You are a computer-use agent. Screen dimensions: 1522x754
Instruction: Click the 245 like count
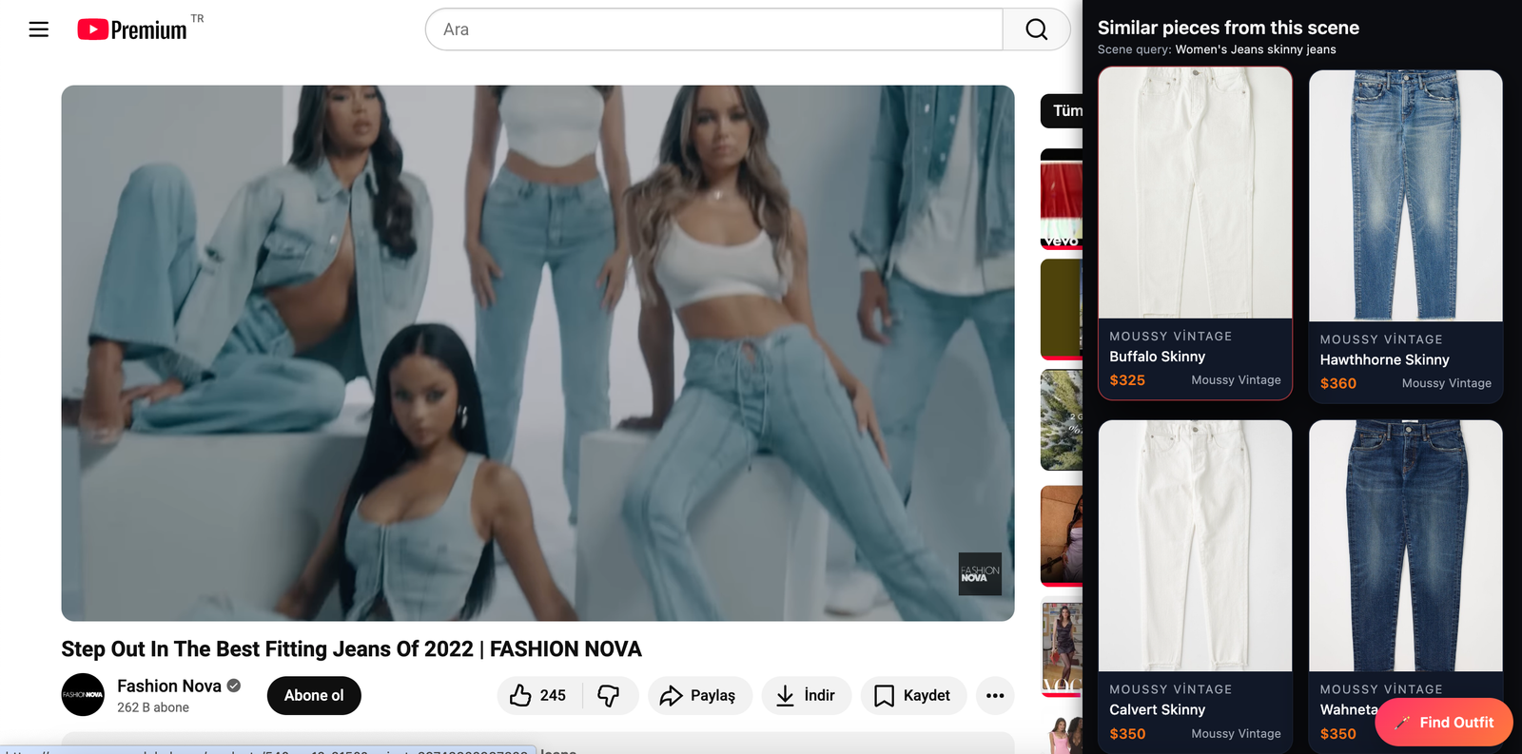tap(553, 695)
